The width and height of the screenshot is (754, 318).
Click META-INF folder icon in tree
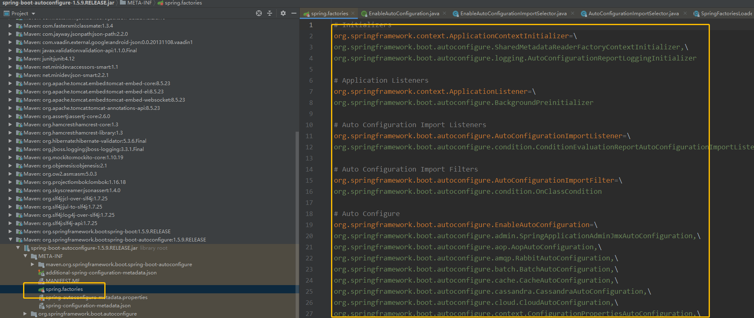coord(34,256)
